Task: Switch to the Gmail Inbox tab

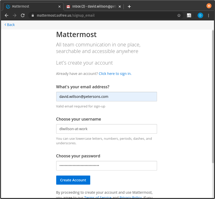Action: click(x=93, y=7)
